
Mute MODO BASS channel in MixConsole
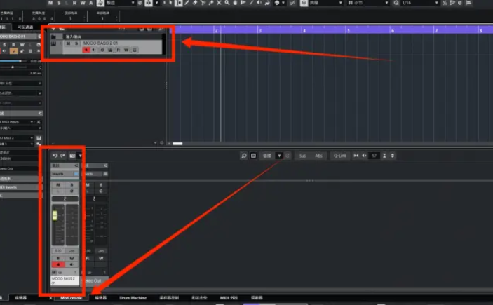click(x=58, y=185)
